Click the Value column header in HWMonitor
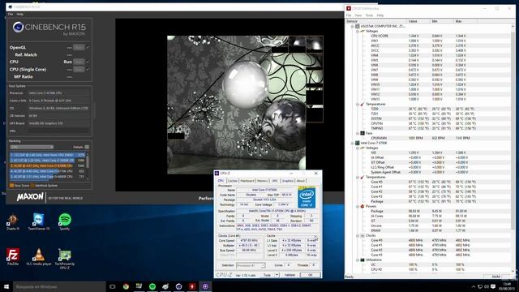The image size is (519, 292). (x=418, y=21)
